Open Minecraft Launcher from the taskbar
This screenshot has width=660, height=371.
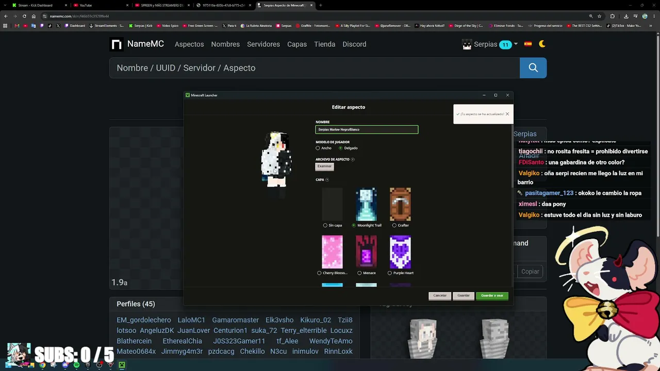122,365
